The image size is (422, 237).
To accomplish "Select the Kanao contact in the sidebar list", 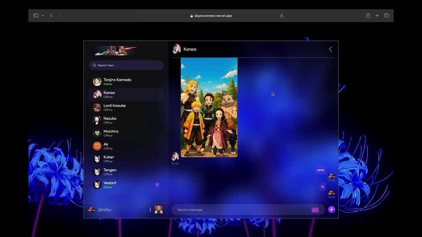I will pos(126,94).
